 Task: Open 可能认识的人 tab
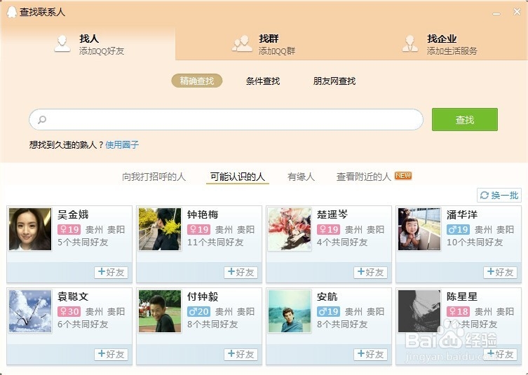238,177
